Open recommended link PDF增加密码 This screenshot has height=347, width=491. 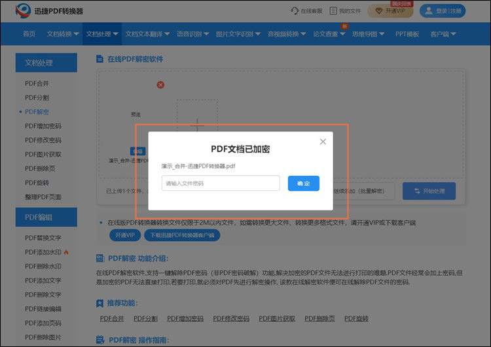[x=185, y=318]
